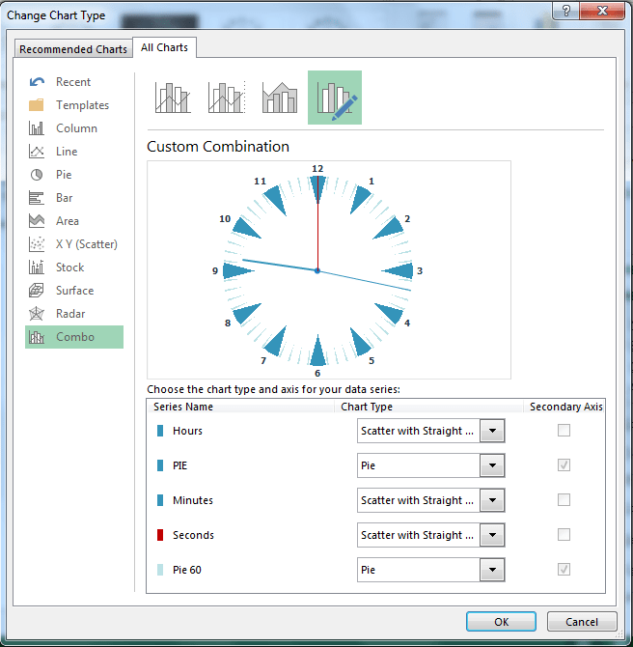Click the help question mark button
The height and width of the screenshot is (647, 633).
pos(565,11)
